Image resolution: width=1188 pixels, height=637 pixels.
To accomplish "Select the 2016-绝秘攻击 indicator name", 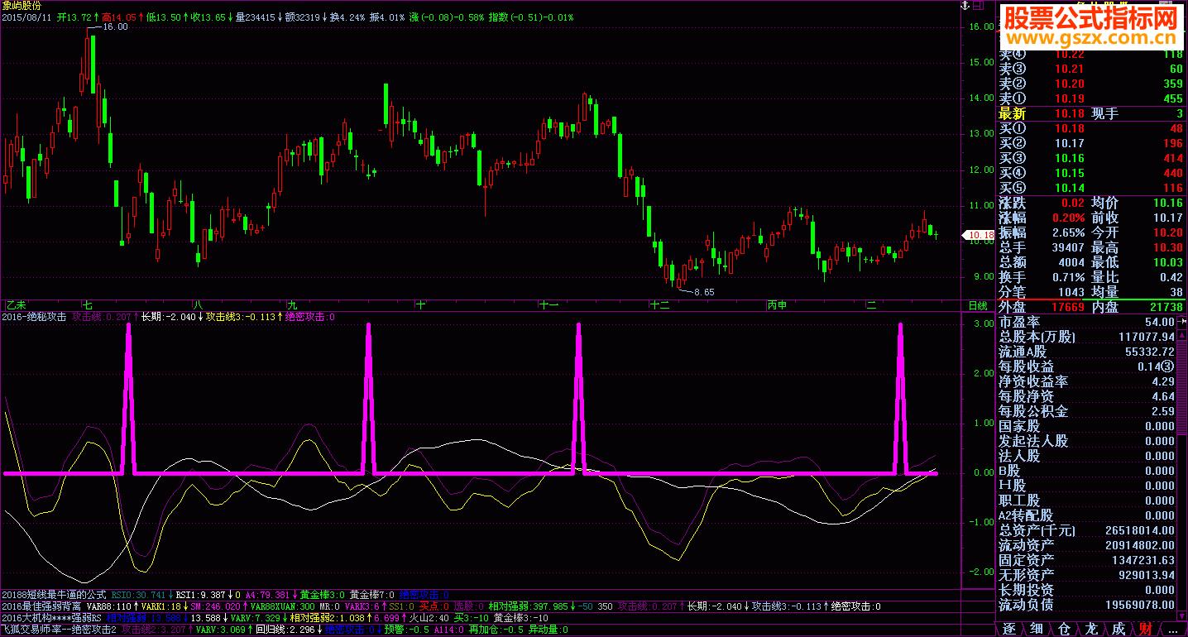I will tap(35, 316).
